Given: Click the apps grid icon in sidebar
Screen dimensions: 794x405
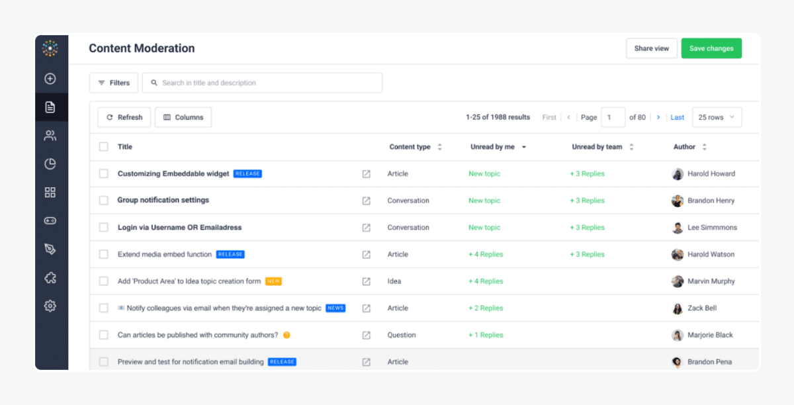Looking at the screenshot, I should (50, 192).
